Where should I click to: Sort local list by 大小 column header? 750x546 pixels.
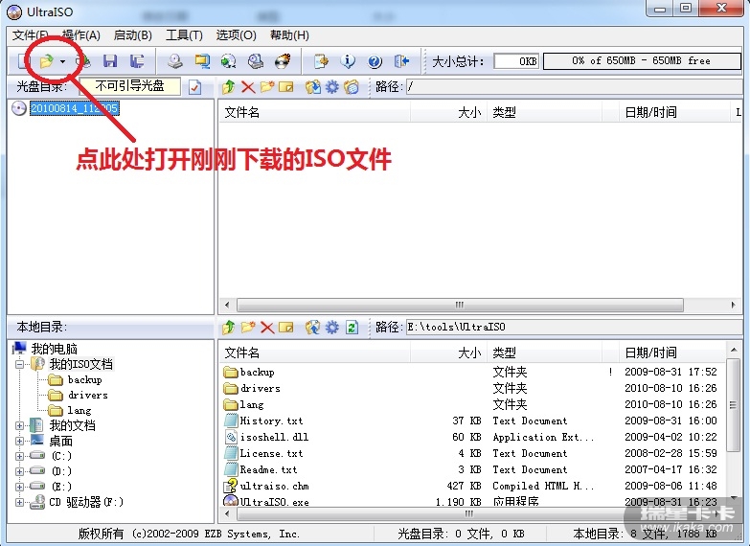pos(449,353)
